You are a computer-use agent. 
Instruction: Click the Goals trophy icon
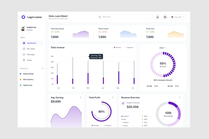click(24, 60)
